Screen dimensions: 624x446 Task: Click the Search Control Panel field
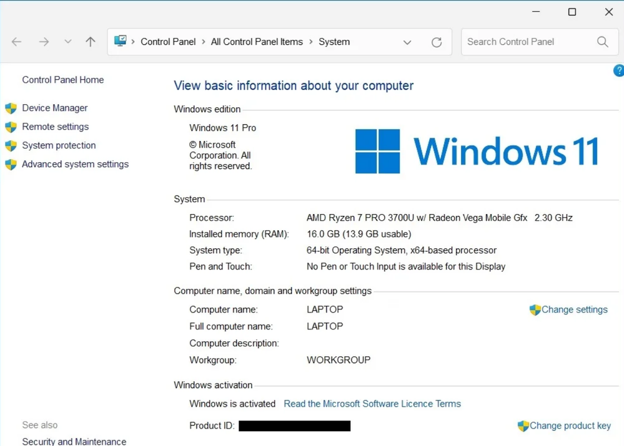[x=540, y=42]
